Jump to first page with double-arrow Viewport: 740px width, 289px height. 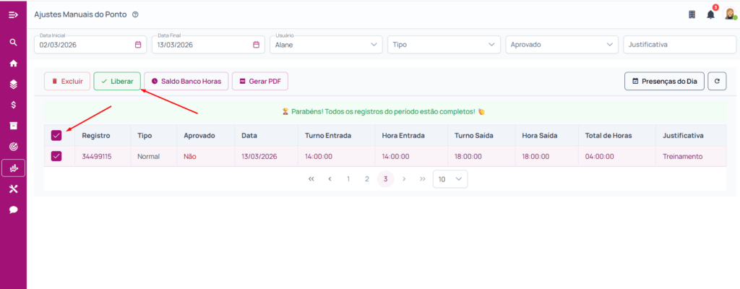pos(311,178)
